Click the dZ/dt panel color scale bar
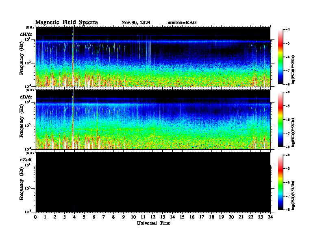The image size is (322, 249). 280,182
